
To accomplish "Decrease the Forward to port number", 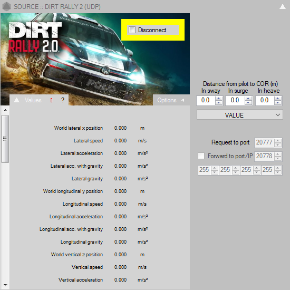I will coord(278,159).
